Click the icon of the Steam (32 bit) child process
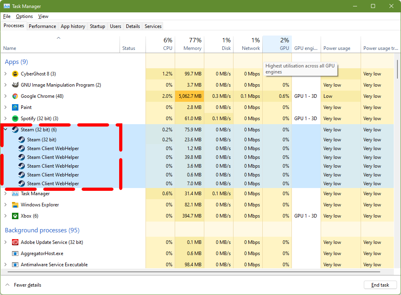Image resolution: width=401 pixels, height=295 pixels. [x=22, y=140]
